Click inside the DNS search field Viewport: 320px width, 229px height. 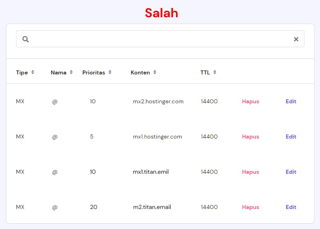(x=160, y=39)
